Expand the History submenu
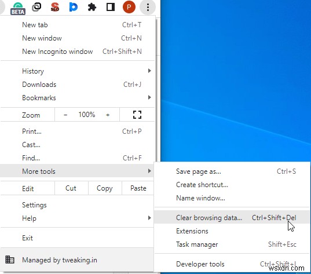 (x=78, y=71)
